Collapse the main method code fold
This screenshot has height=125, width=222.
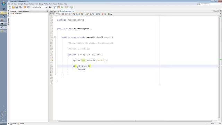[55, 37]
